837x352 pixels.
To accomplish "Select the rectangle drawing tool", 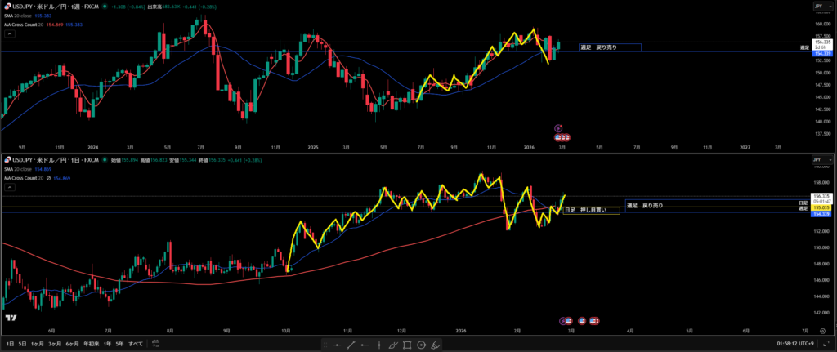I will pos(406,345).
